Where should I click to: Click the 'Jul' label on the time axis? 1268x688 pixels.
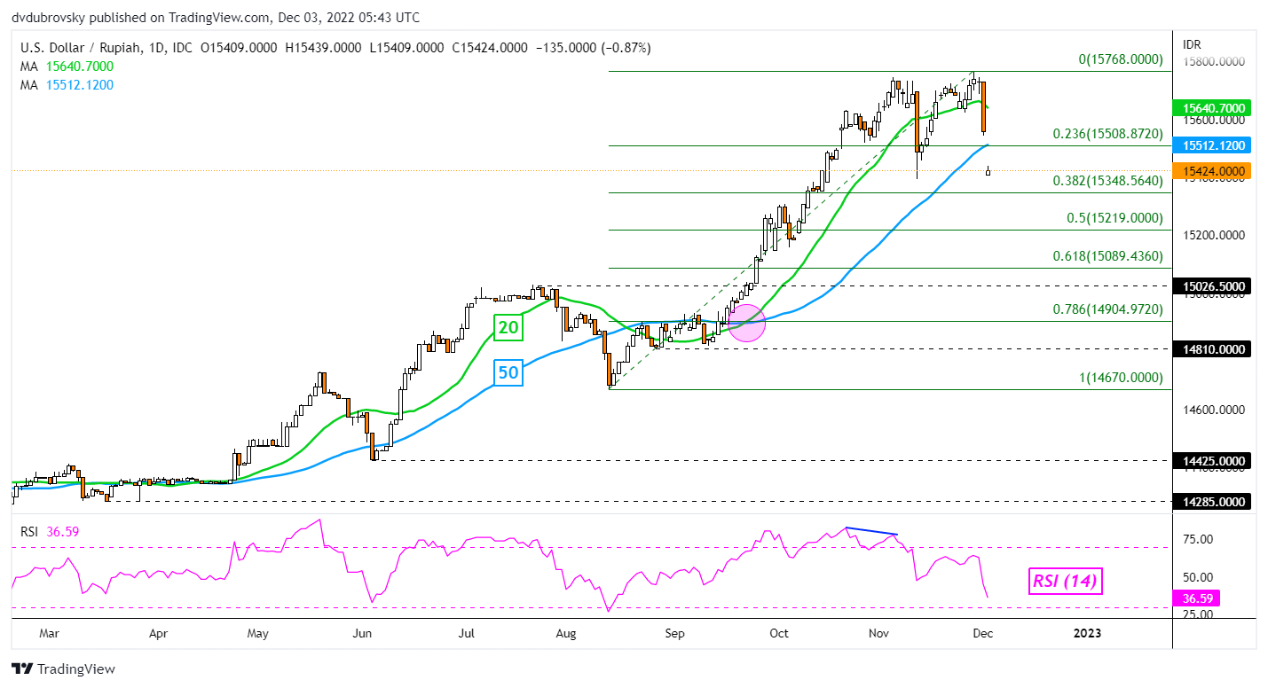467,634
